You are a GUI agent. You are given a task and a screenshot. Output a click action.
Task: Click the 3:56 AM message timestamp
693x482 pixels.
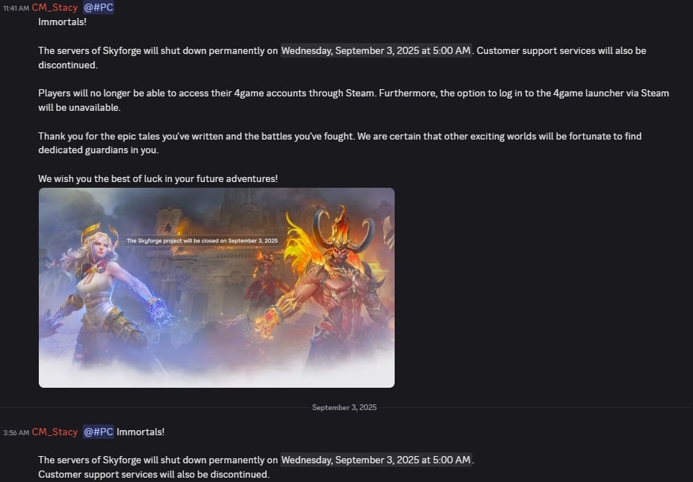coord(17,433)
